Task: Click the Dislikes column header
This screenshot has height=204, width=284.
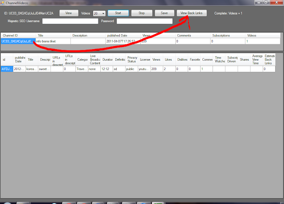Action: (181, 59)
